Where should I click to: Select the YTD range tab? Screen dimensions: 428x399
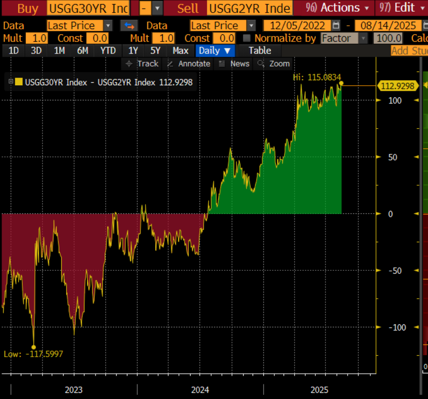tap(108, 50)
